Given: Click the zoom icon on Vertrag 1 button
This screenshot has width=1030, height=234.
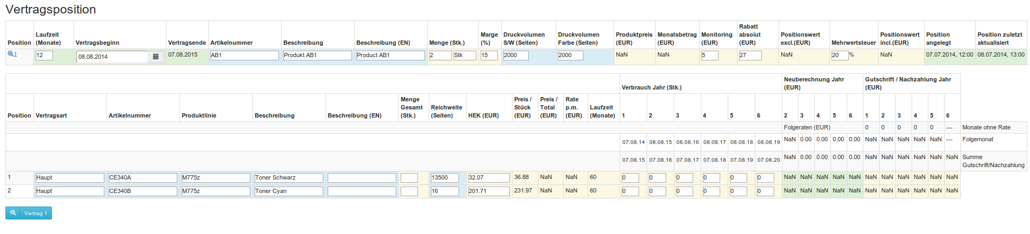Looking at the screenshot, I should (14, 213).
